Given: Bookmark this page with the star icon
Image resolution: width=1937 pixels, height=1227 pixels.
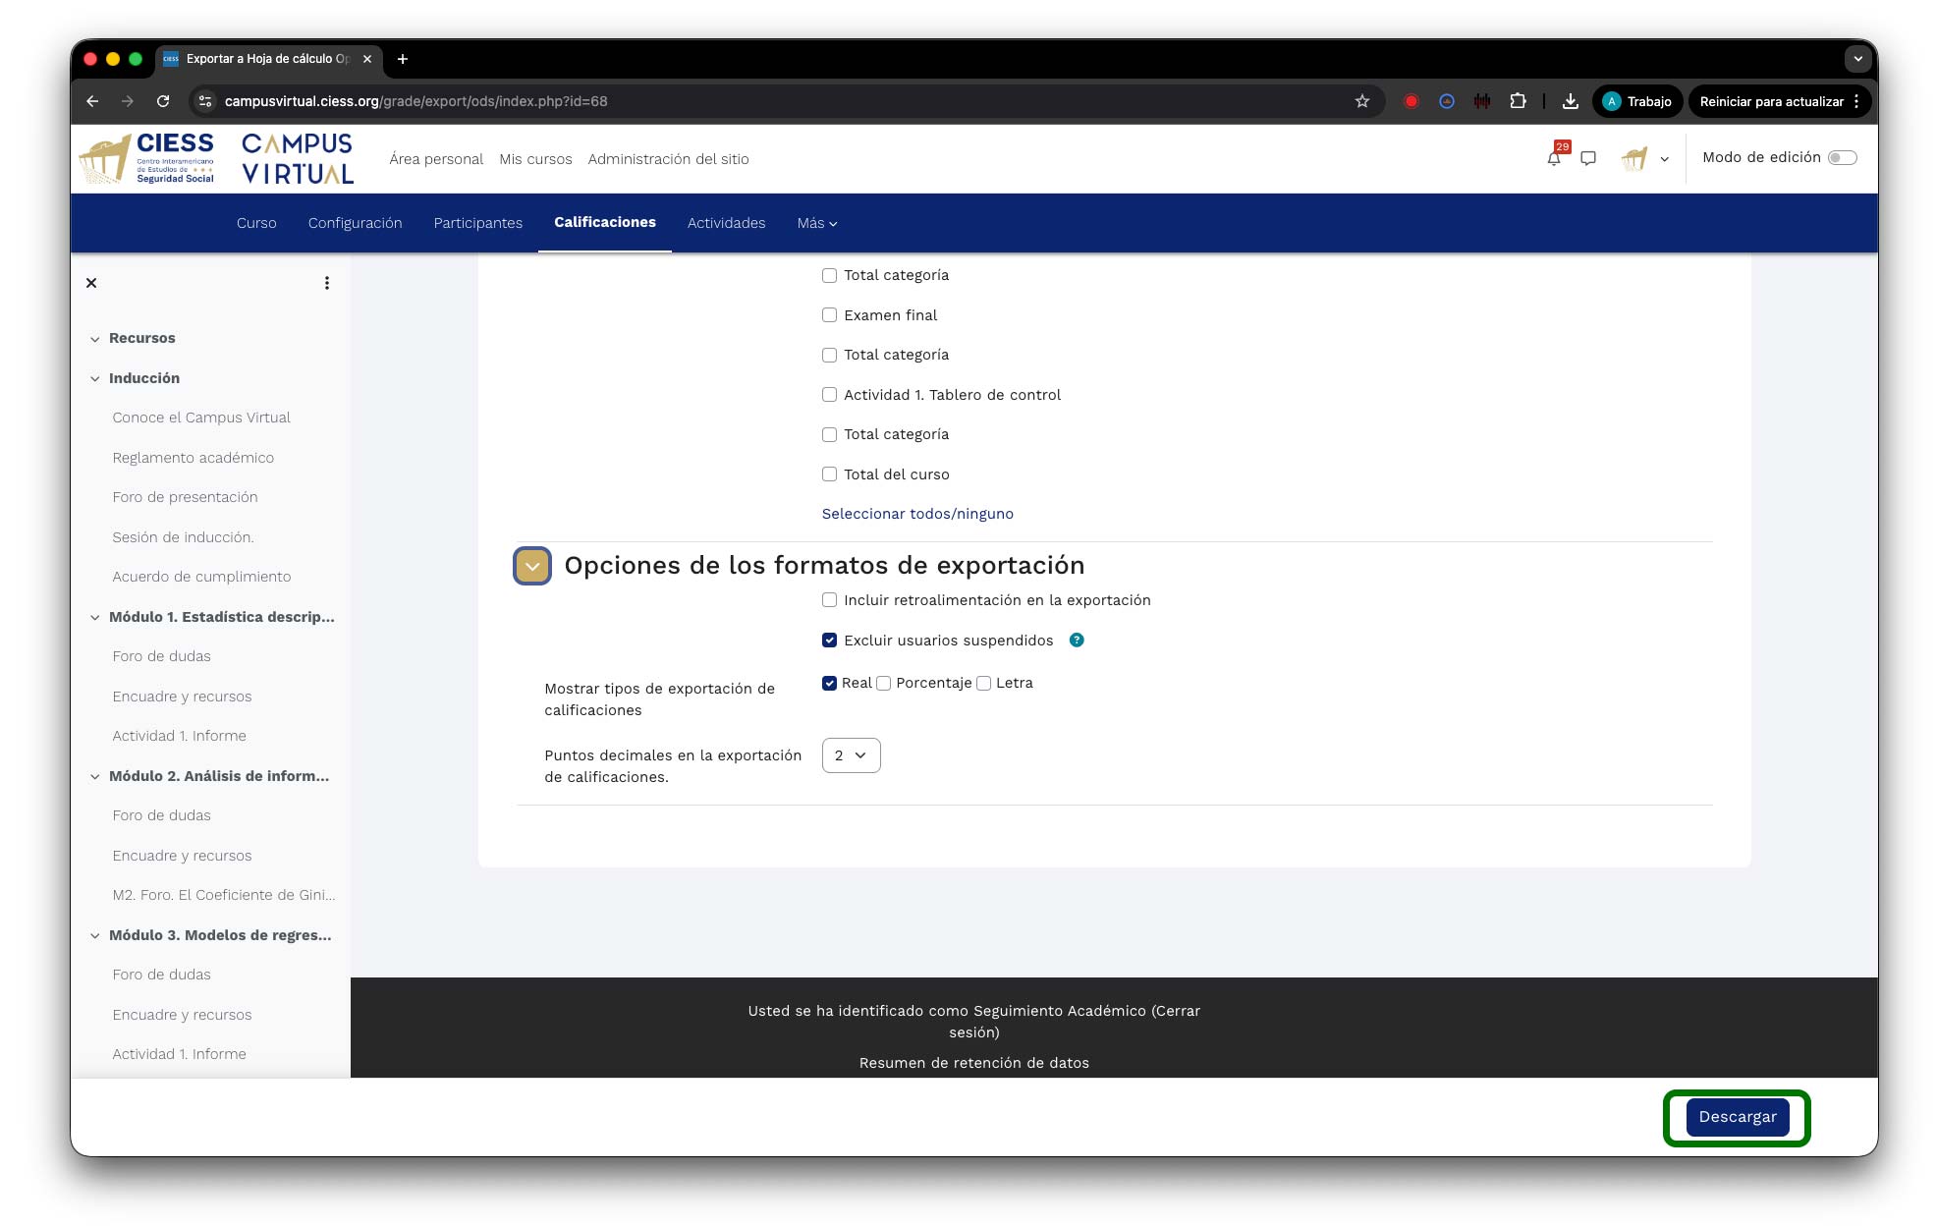Looking at the screenshot, I should tap(1361, 101).
